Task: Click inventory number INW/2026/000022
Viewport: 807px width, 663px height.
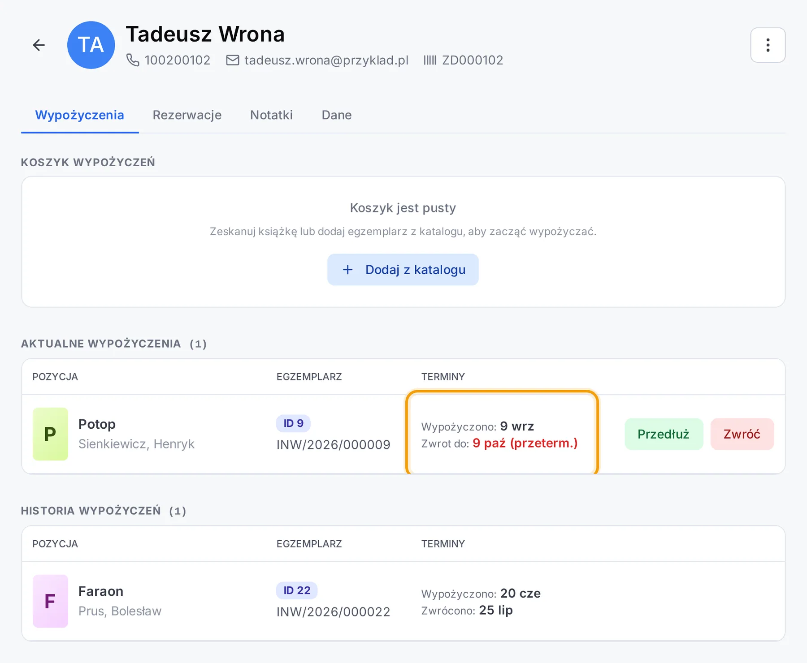Action: click(334, 612)
